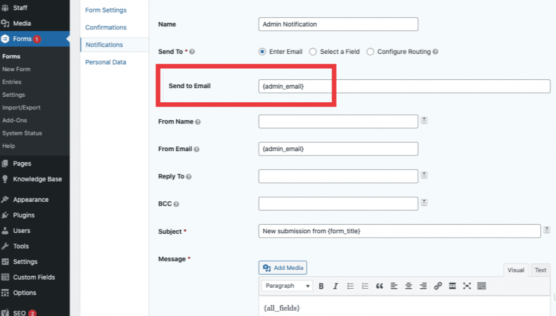Select the Select a Field radio option
The width and height of the screenshot is (556, 316).
pyautogui.click(x=313, y=52)
